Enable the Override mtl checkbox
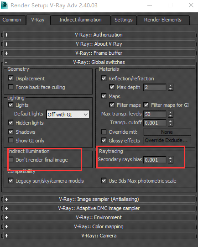Image resolution: width=198 pixels, height=247 pixels. (x=104, y=131)
